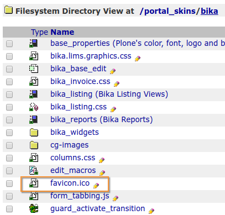The height and width of the screenshot is (215, 225).
Task: Click the guard_activate_transition script icon
Action: pos(34,208)
